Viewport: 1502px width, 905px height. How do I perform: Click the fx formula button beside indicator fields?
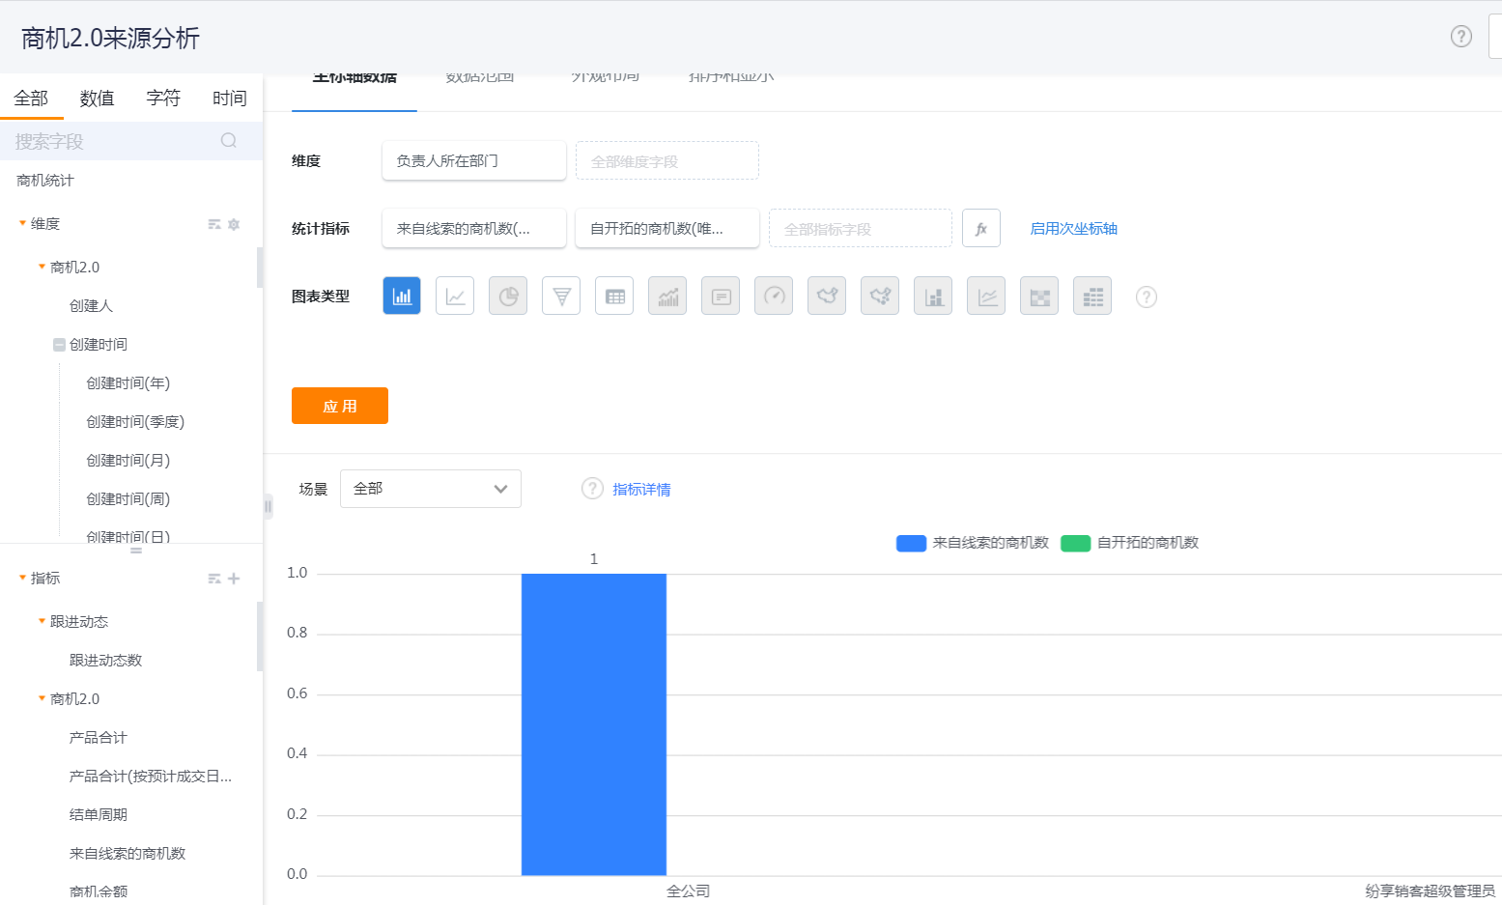(x=980, y=229)
